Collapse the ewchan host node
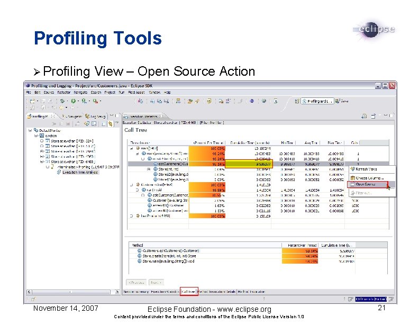The width and height of the screenshot is (419, 324). [x=36, y=136]
